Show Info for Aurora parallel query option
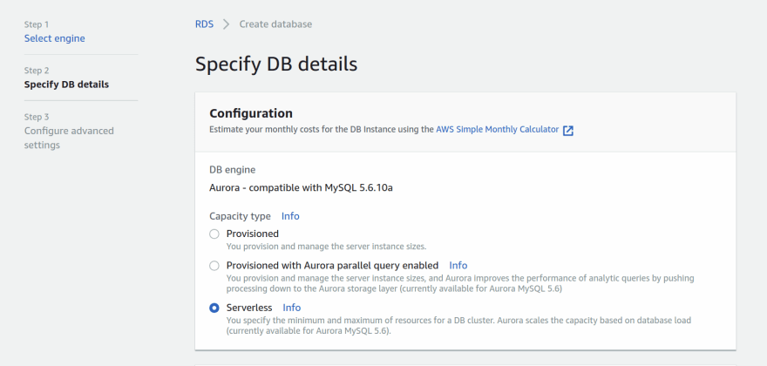Viewport: 767px width, 366px height. (x=458, y=265)
